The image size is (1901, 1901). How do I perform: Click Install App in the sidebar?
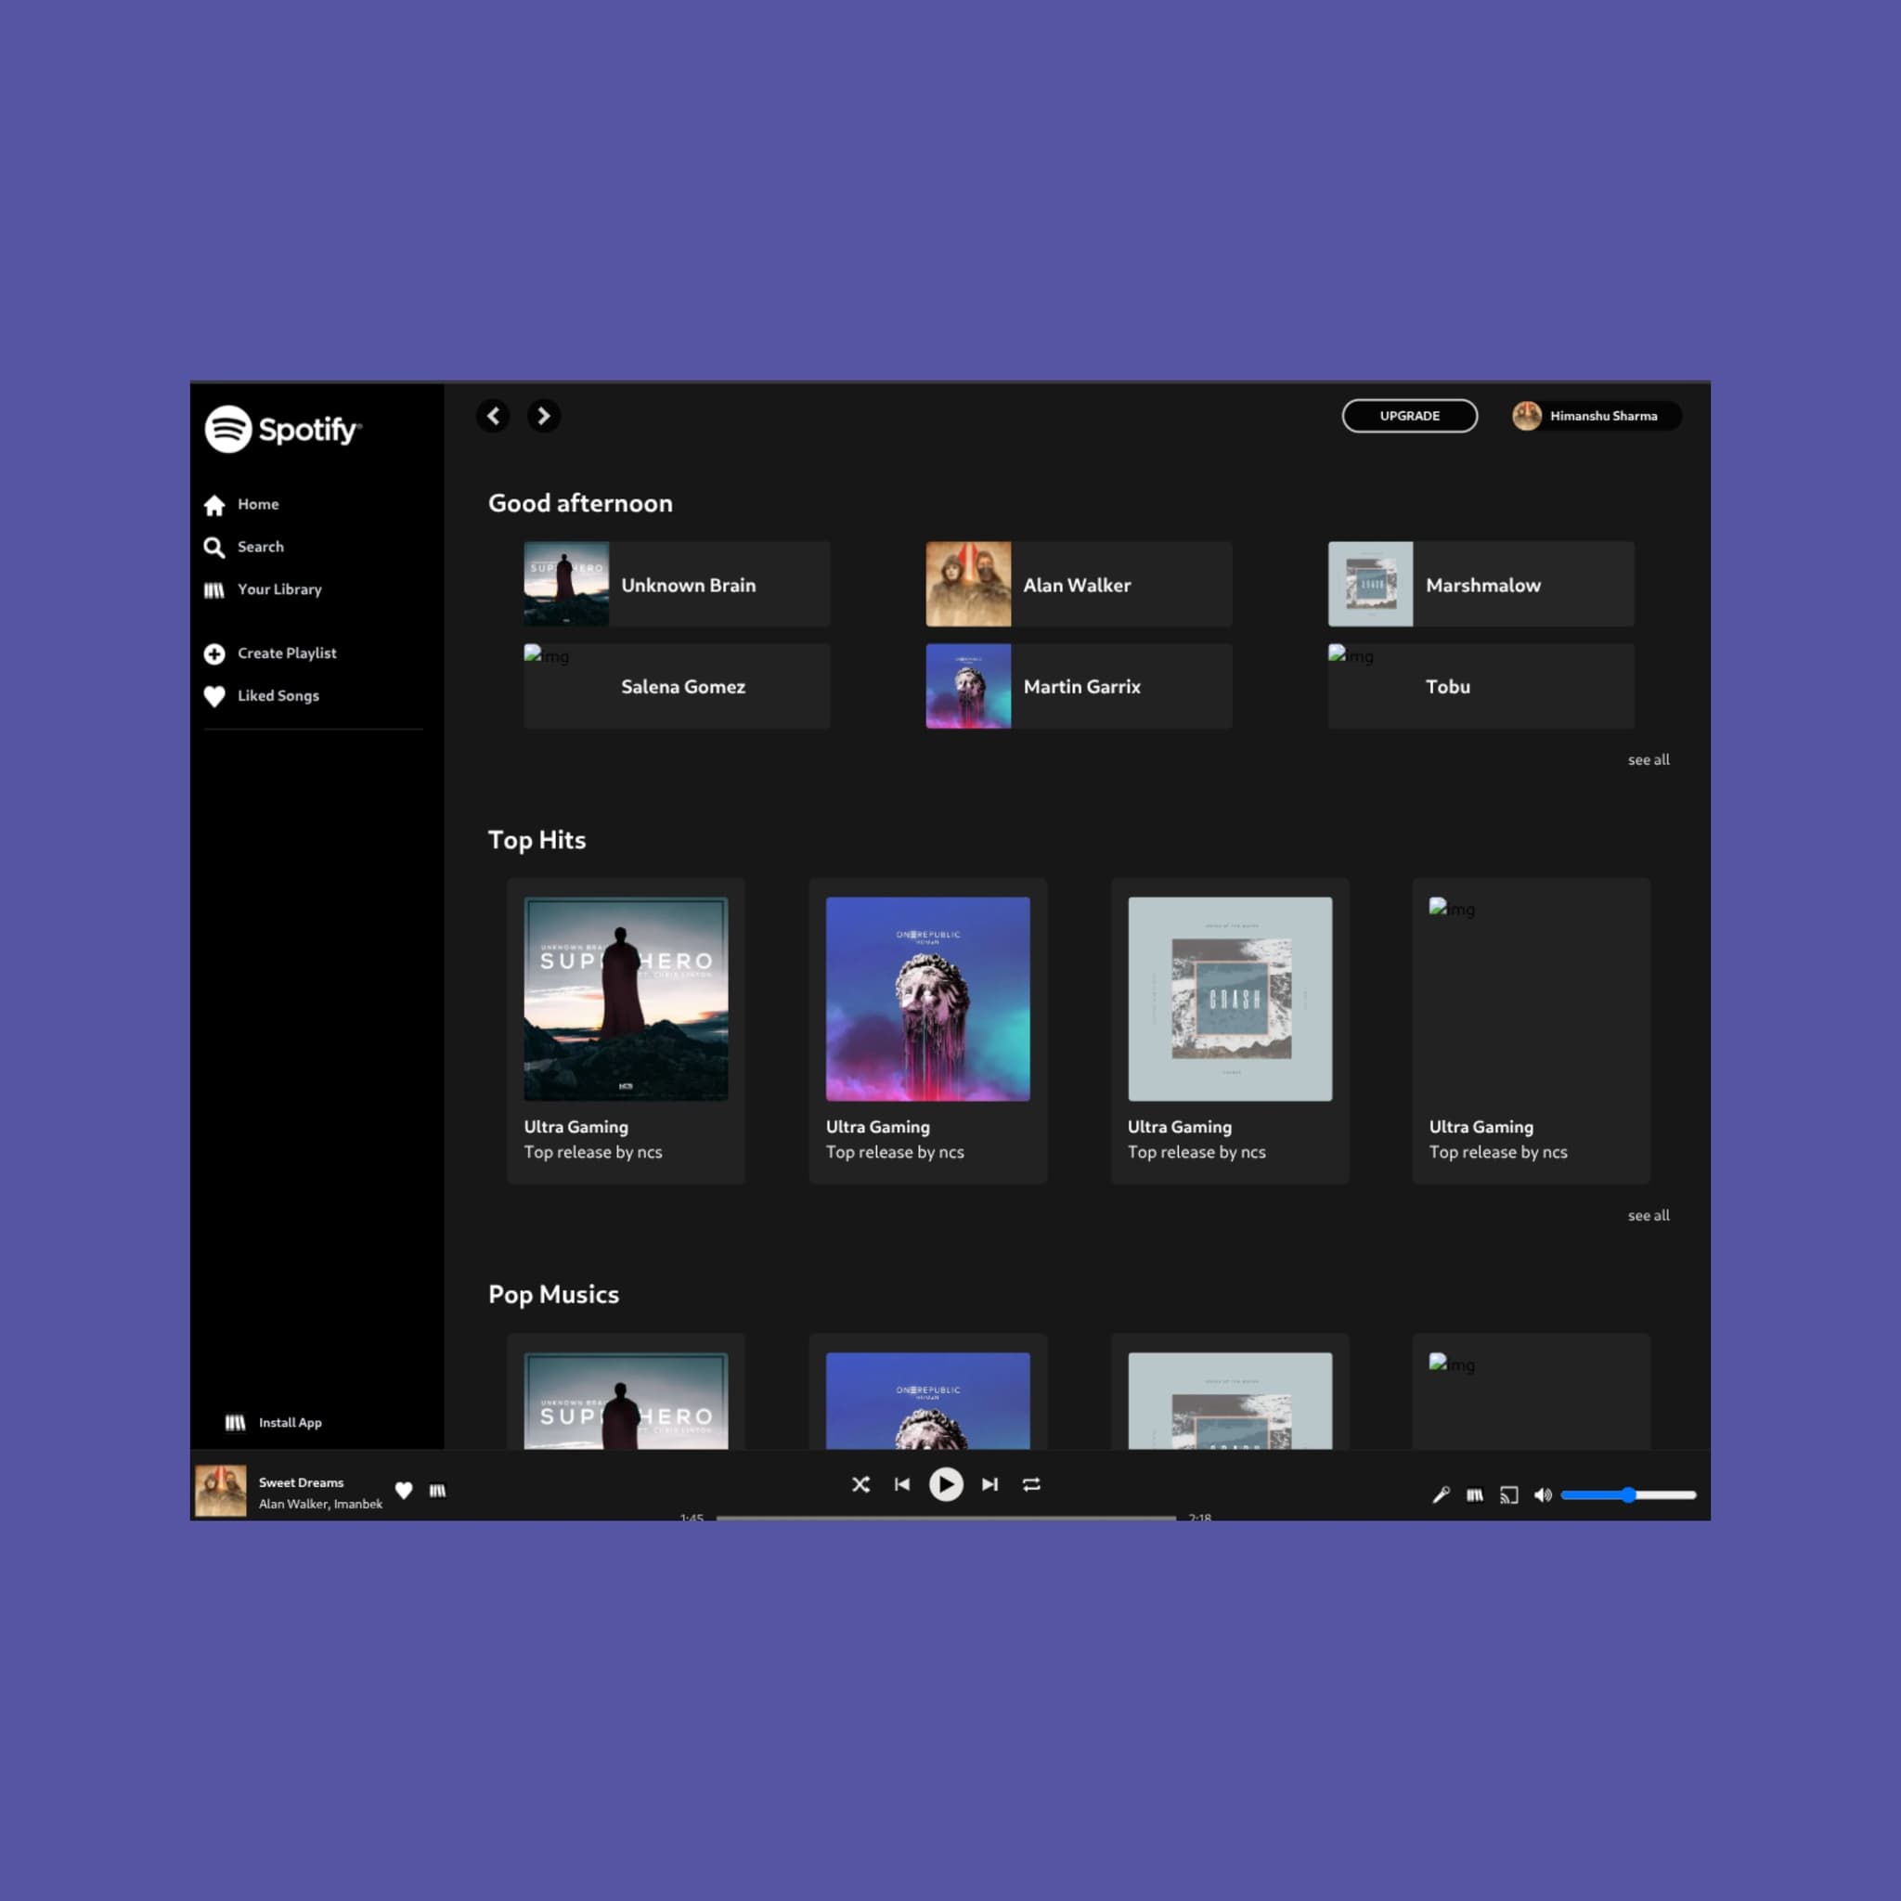[274, 1423]
